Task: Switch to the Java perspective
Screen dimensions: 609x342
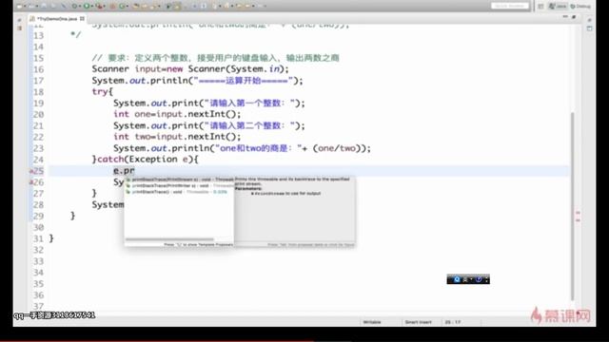Action: point(558,7)
